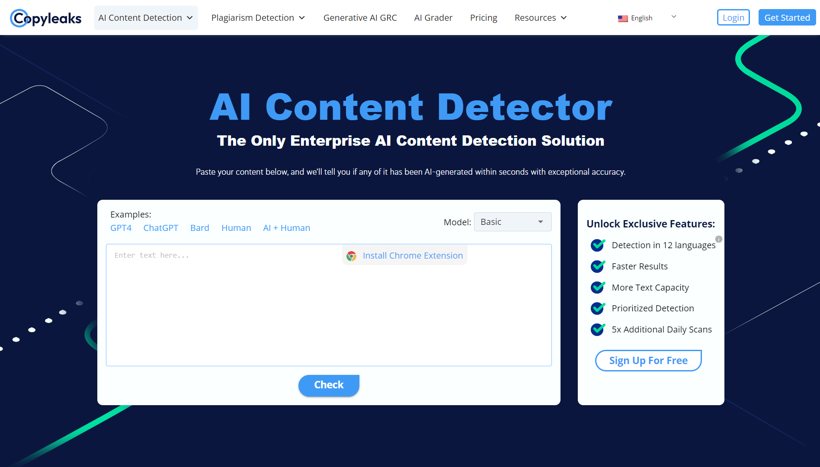The width and height of the screenshot is (820, 467).
Task: Click the More Text Capacity text
Action: [x=650, y=288]
